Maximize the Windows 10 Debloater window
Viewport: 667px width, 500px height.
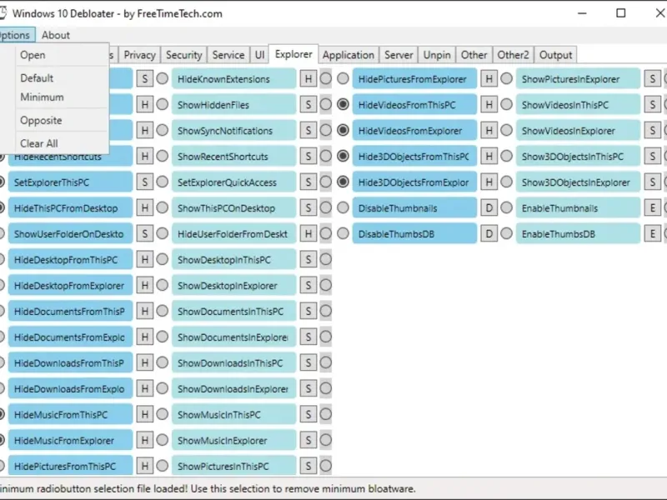(x=620, y=13)
